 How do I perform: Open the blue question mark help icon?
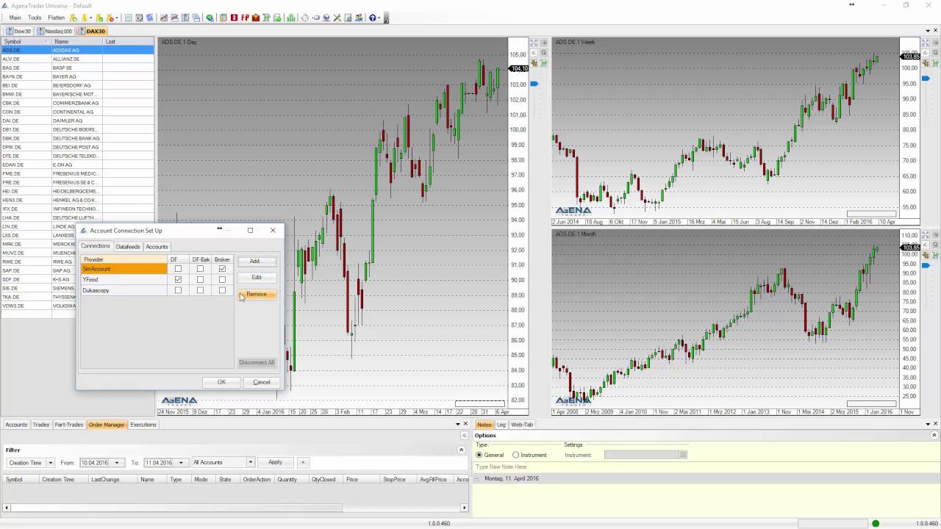(x=373, y=18)
